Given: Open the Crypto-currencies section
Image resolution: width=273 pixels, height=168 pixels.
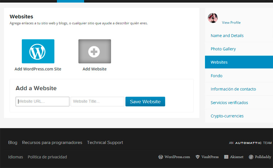Looking at the screenshot, I should (227, 116).
